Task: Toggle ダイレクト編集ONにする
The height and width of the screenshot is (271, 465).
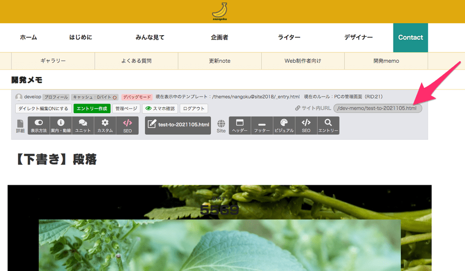Action: tap(43, 108)
